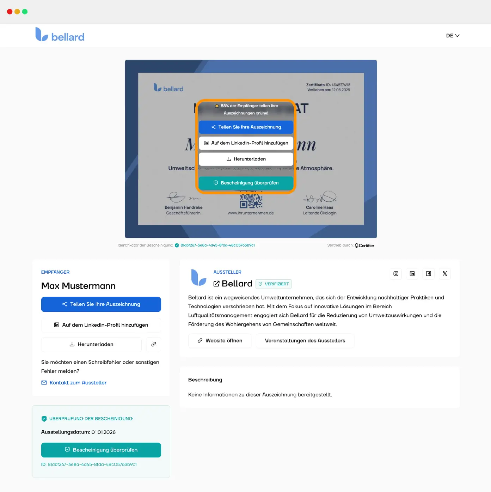This screenshot has width=491, height=492.
Task: Click the shield icon beside the credential identifier
Action: click(x=177, y=245)
